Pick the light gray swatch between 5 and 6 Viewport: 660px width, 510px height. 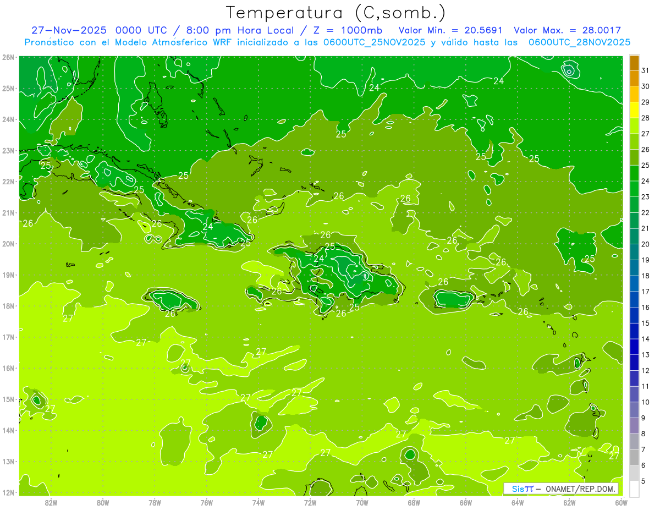(x=634, y=474)
